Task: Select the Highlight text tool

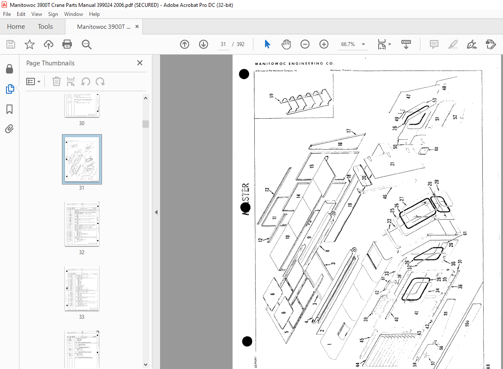Action: [453, 44]
